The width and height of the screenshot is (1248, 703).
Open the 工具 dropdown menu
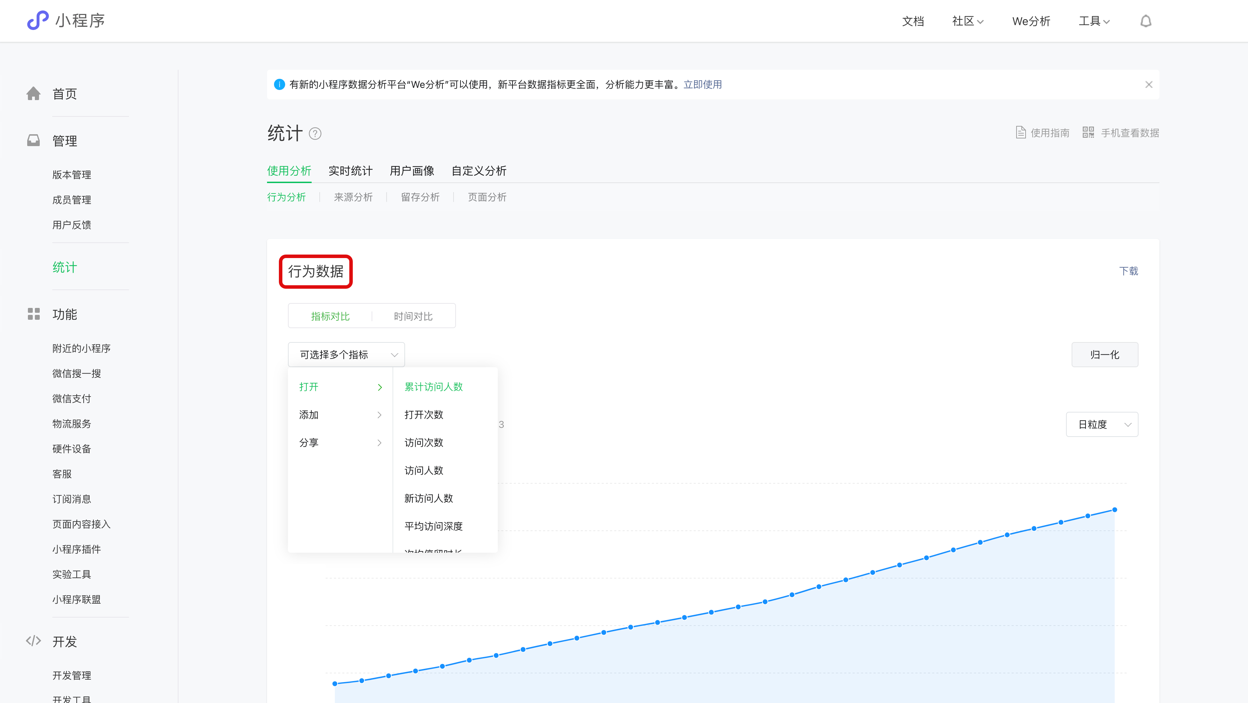tap(1094, 21)
